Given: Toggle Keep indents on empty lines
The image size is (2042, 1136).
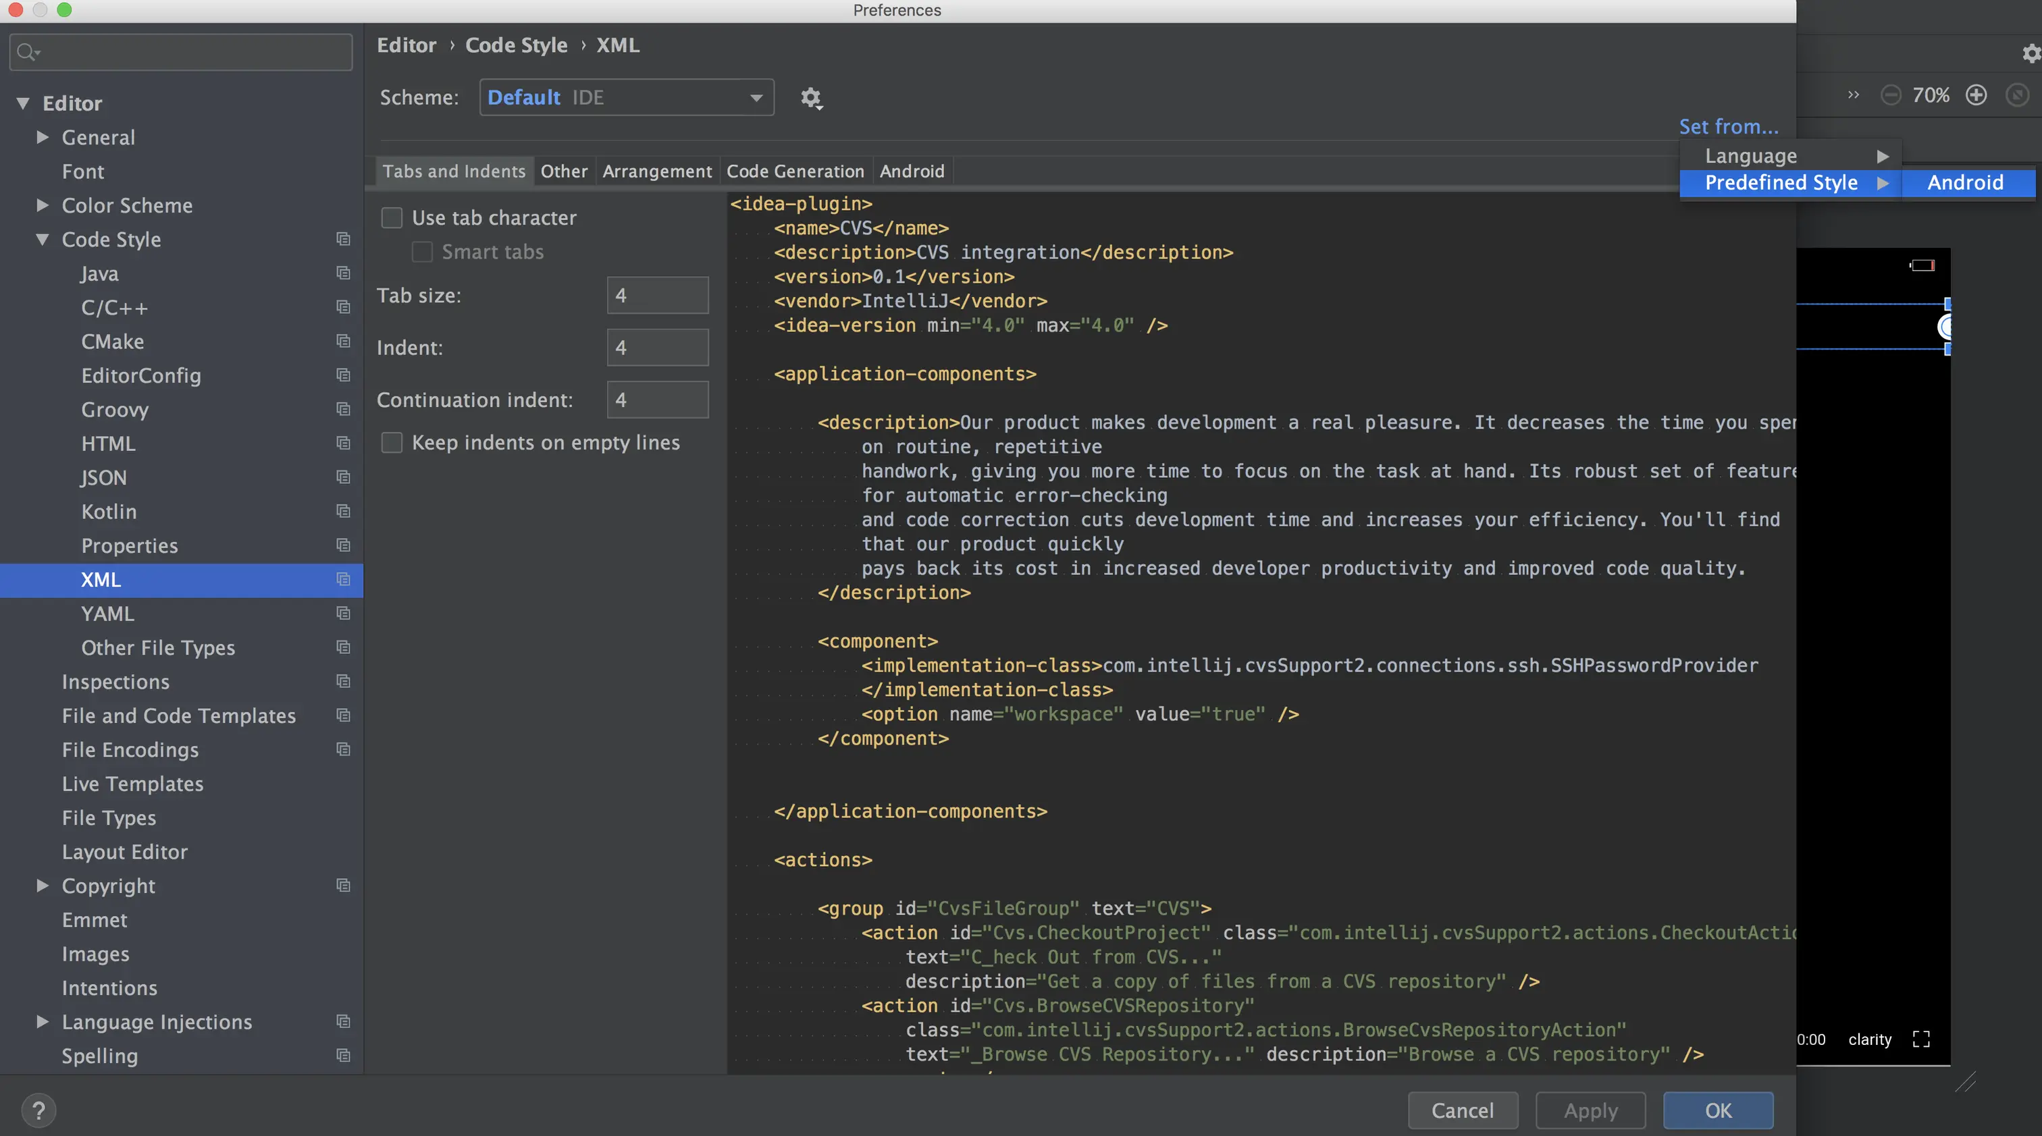Looking at the screenshot, I should pyautogui.click(x=392, y=443).
